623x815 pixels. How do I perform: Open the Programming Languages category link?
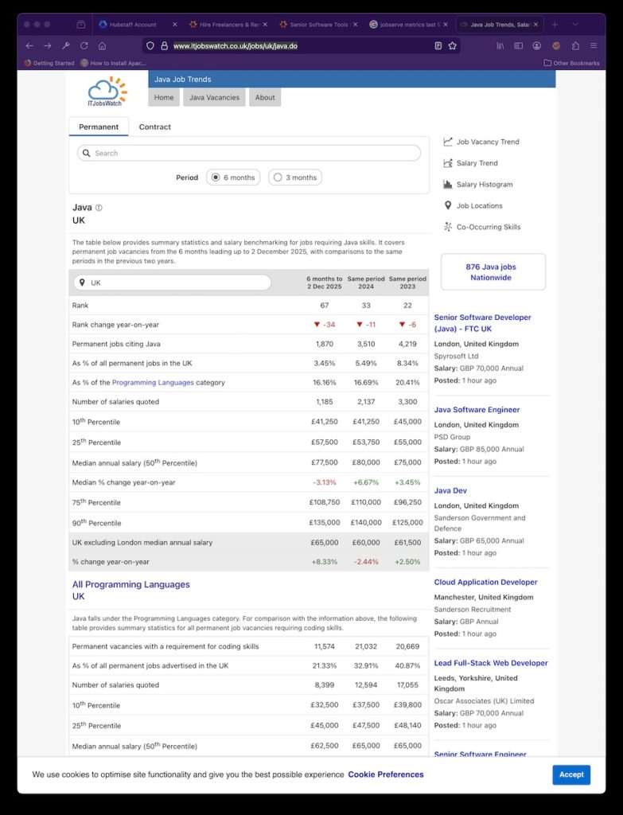pos(153,383)
